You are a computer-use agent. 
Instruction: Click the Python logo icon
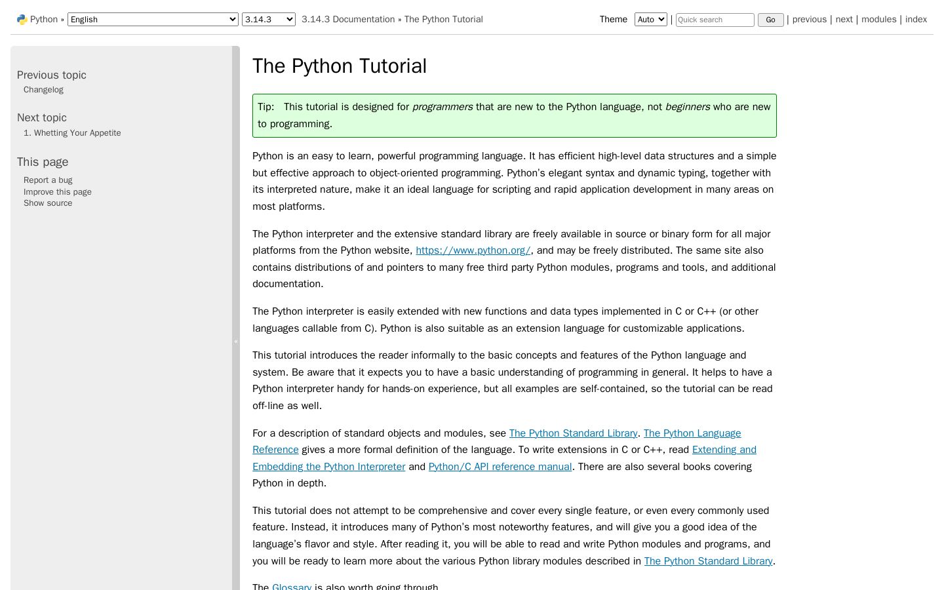pos(22,20)
